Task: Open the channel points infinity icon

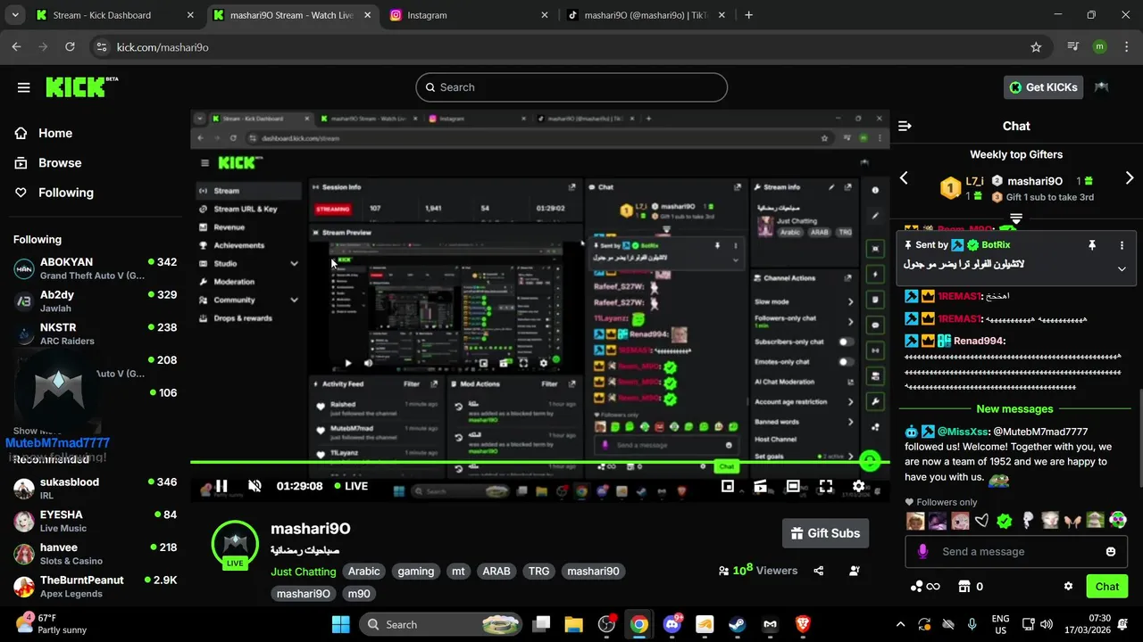Action: (925, 587)
